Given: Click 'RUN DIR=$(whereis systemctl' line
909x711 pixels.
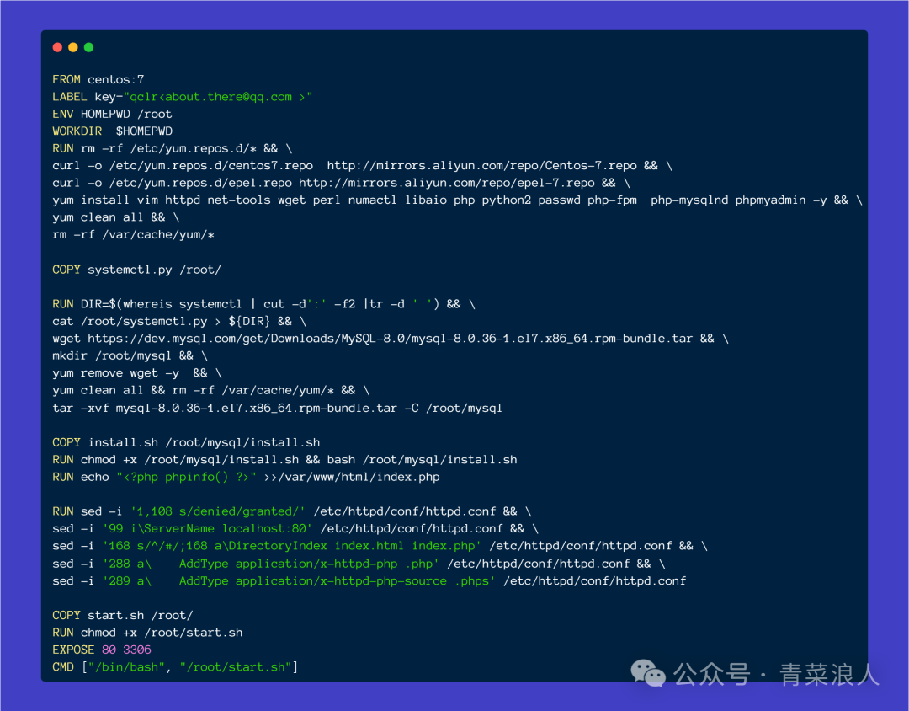Looking at the screenshot, I should click(x=263, y=304).
